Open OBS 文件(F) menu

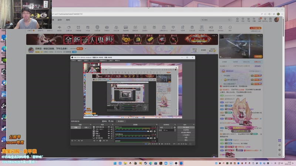click(x=73, y=60)
